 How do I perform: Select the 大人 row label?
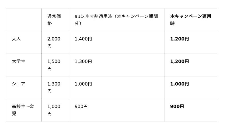(x=16, y=39)
